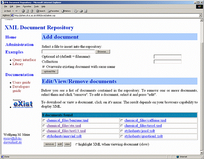Open the File menu
The height and width of the screenshot is (159, 204).
(x=5, y=7)
